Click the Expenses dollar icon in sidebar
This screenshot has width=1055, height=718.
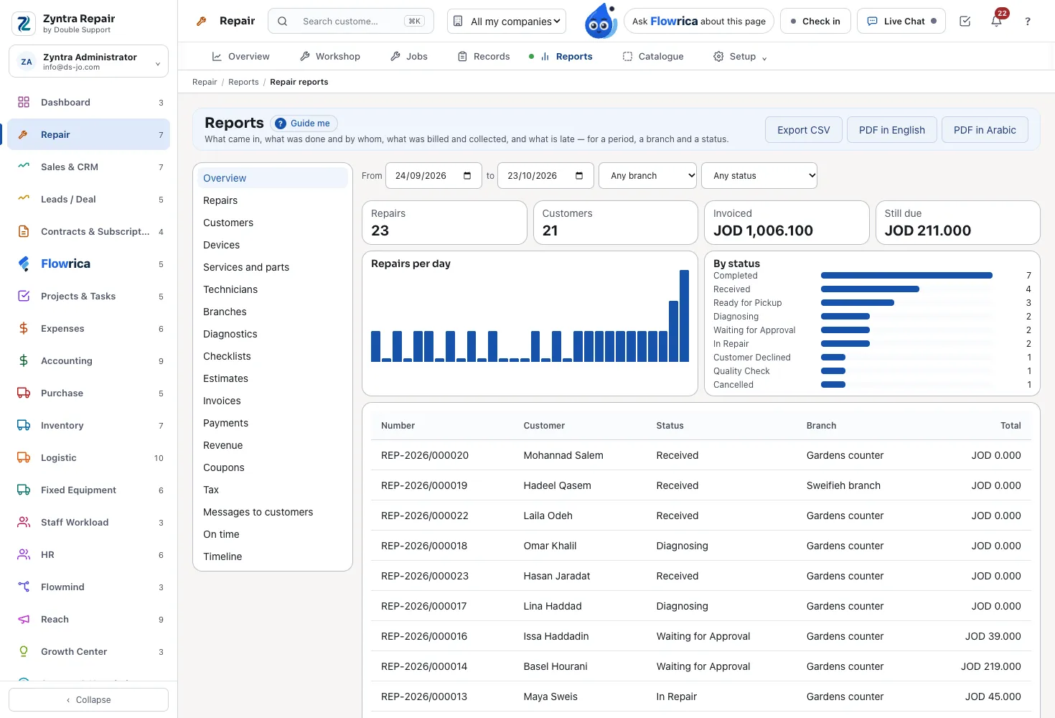pos(24,328)
